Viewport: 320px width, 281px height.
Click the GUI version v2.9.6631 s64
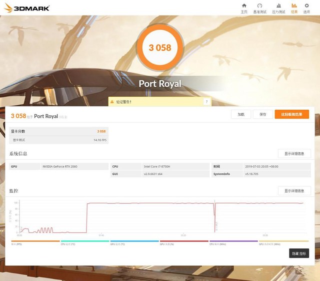pyautogui.click(x=153, y=174)
